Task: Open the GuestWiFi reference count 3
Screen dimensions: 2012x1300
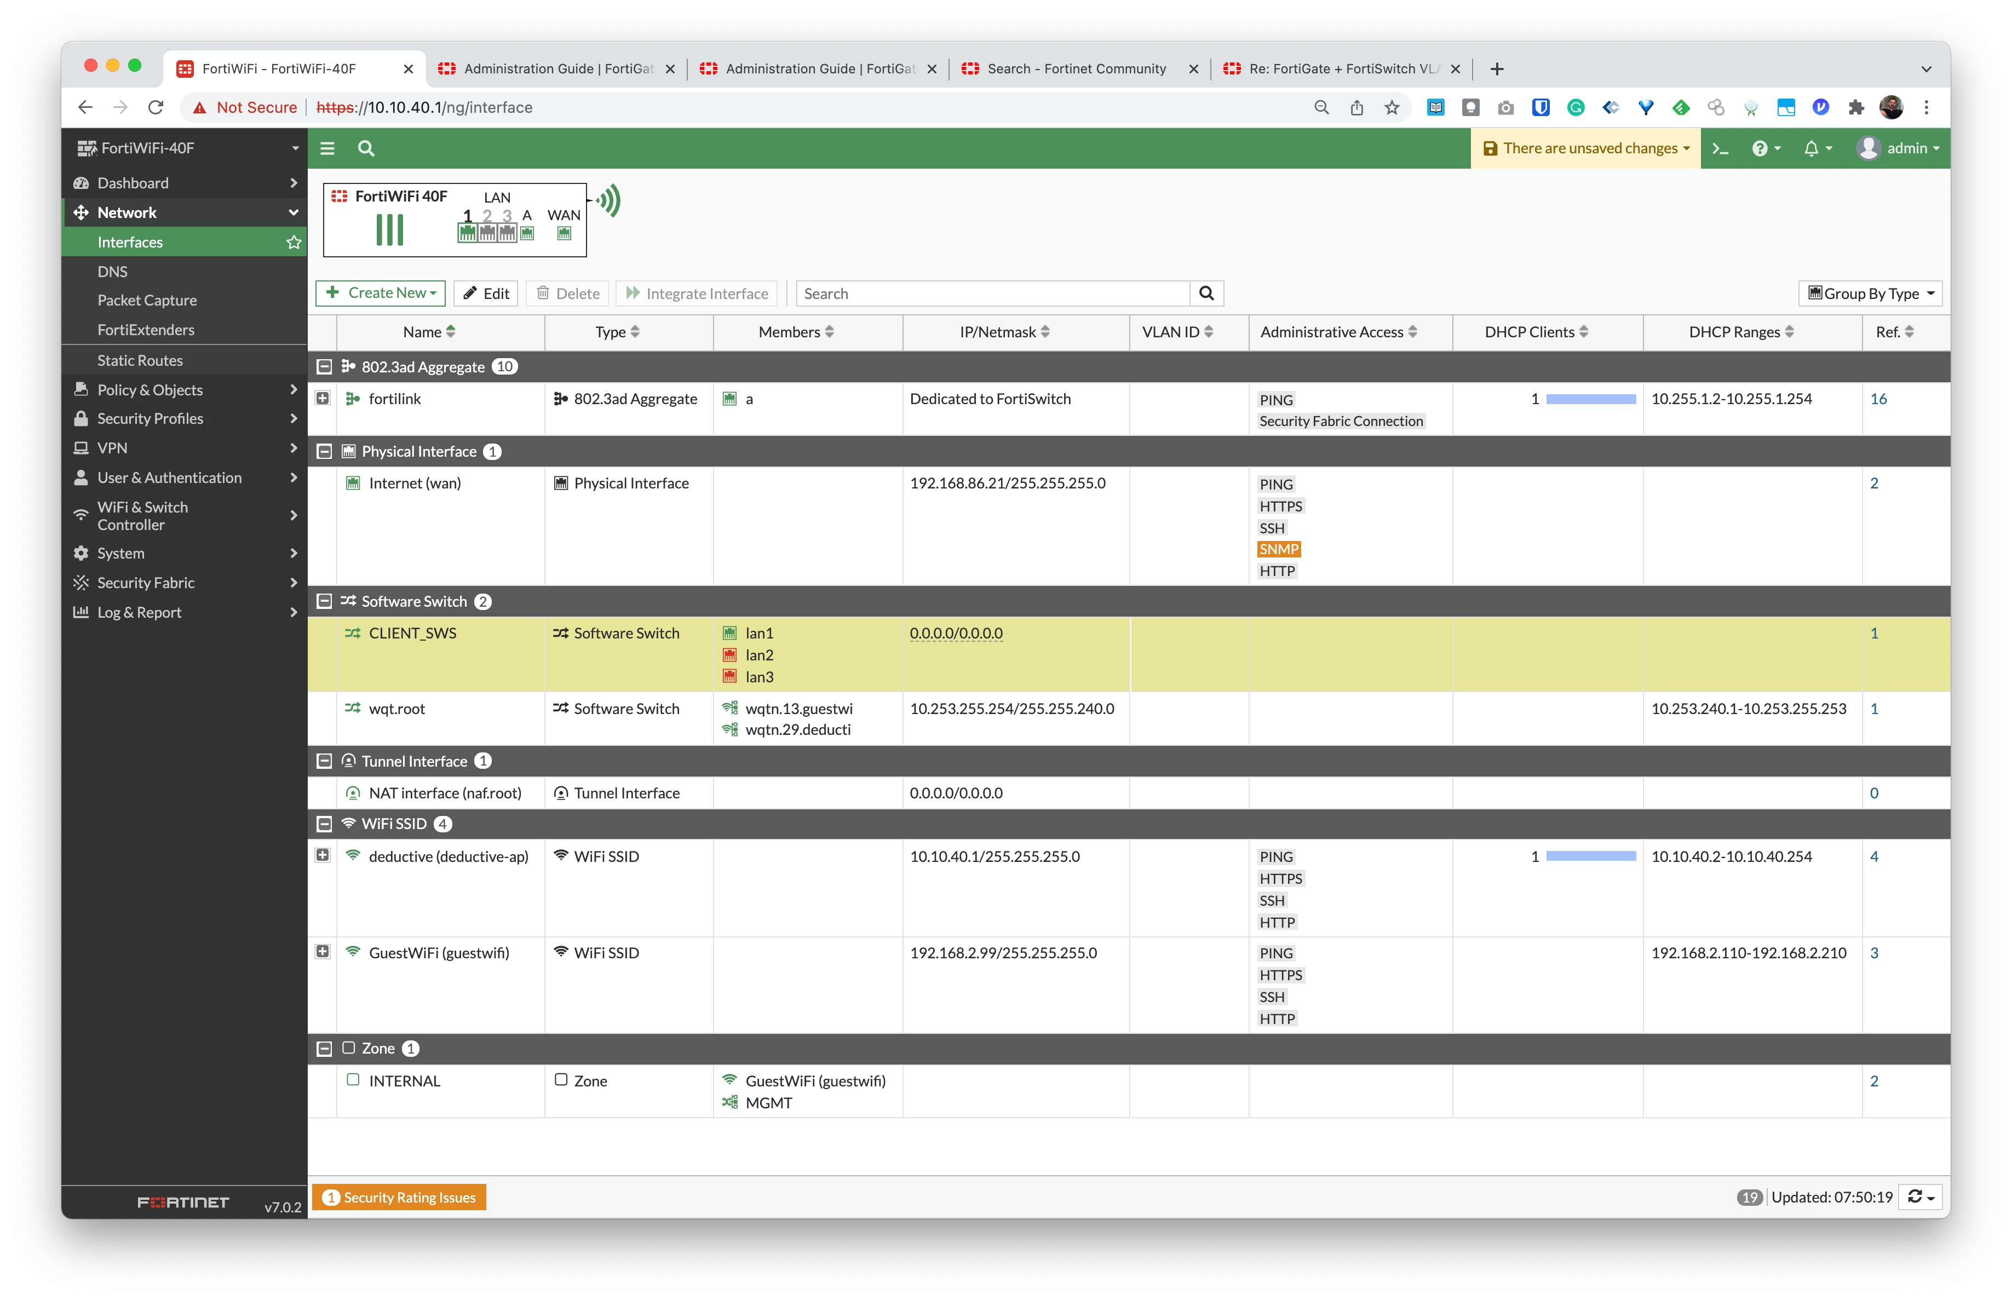Action: tap(1873, 952)
